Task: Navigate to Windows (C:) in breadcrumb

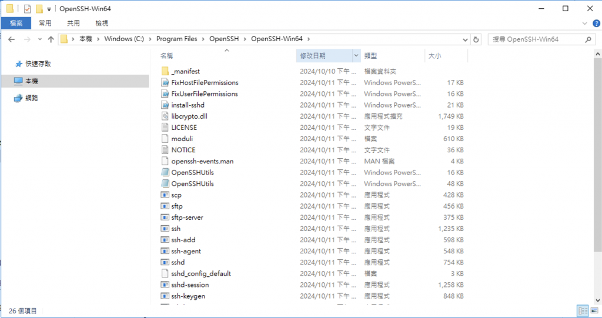Action: [124, 39]
